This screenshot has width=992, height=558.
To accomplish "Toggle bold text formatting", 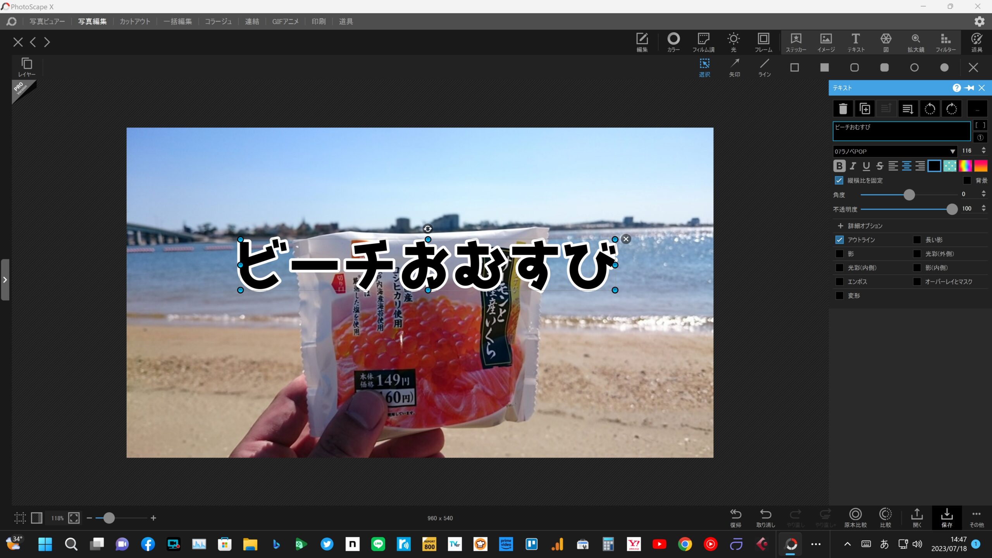I will coord(839,166).
